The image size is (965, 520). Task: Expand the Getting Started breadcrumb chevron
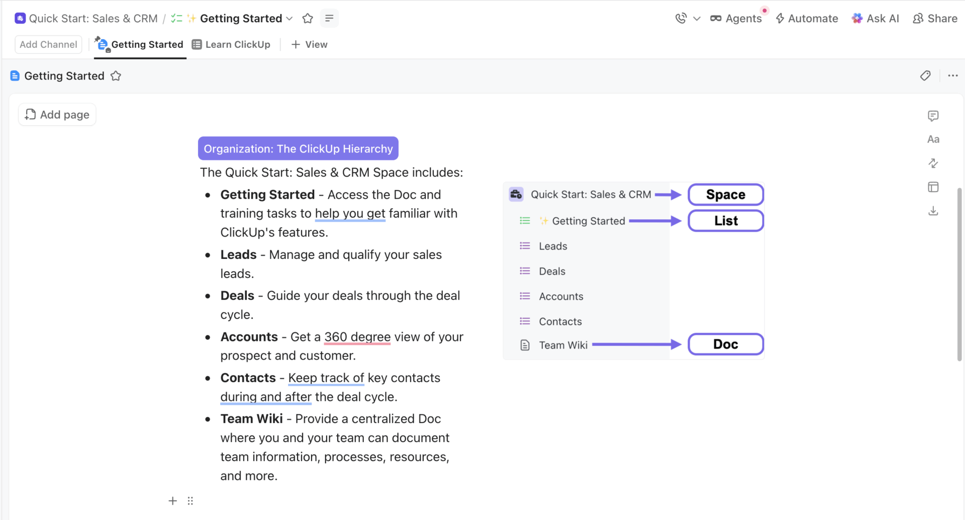(x=290, y=19)
